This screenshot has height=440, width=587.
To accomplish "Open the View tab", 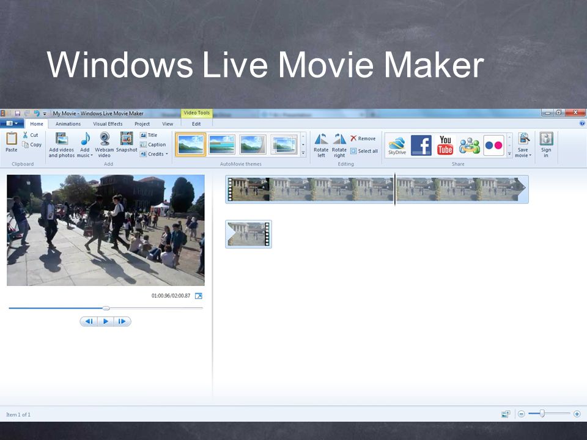I will [168, 124].
